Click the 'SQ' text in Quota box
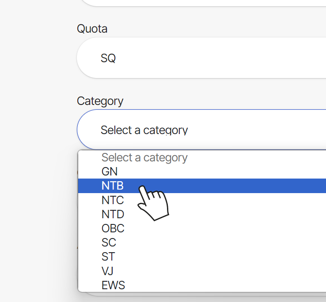The height and width of the screenshot is (302, 326). click(108, 58)
